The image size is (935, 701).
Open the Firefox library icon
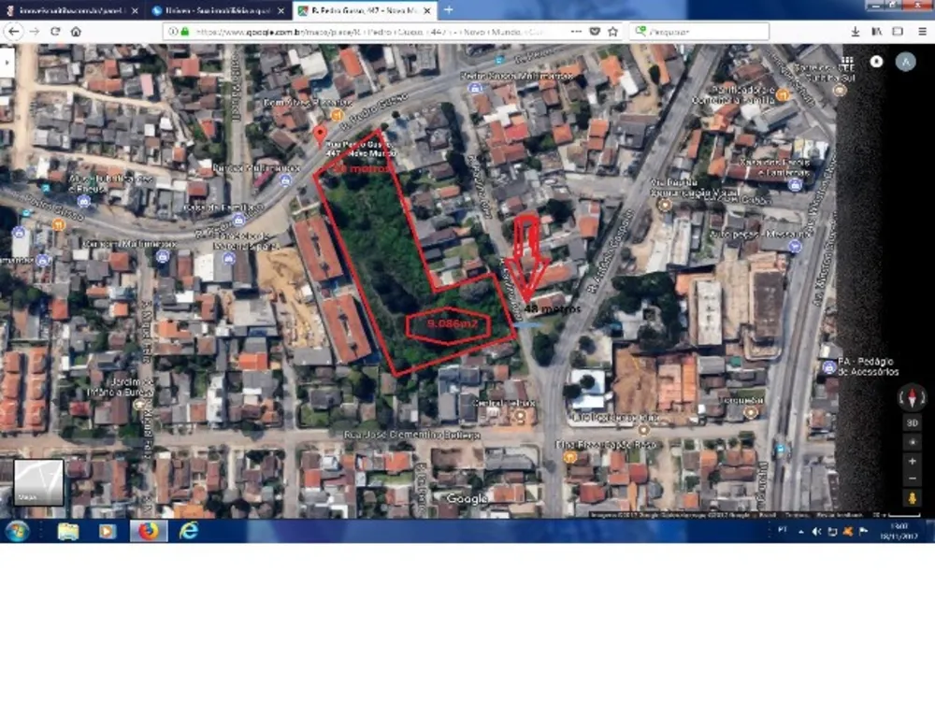pos(877,32)
